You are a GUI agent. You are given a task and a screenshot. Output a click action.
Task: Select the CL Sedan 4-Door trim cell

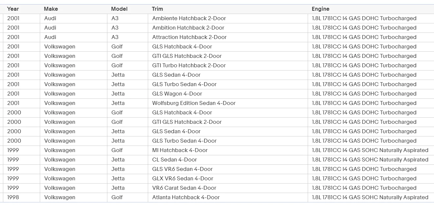pos(175,160)
